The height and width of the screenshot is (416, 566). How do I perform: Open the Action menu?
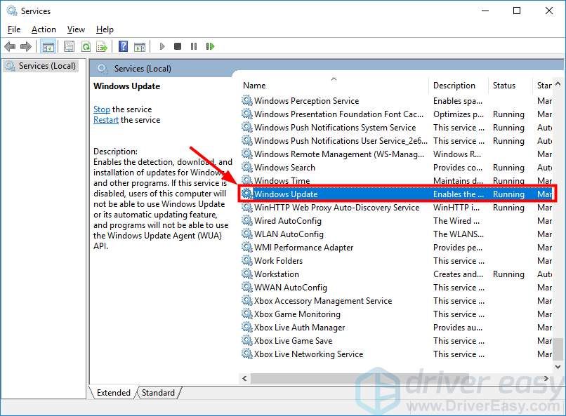click(44, 29)
